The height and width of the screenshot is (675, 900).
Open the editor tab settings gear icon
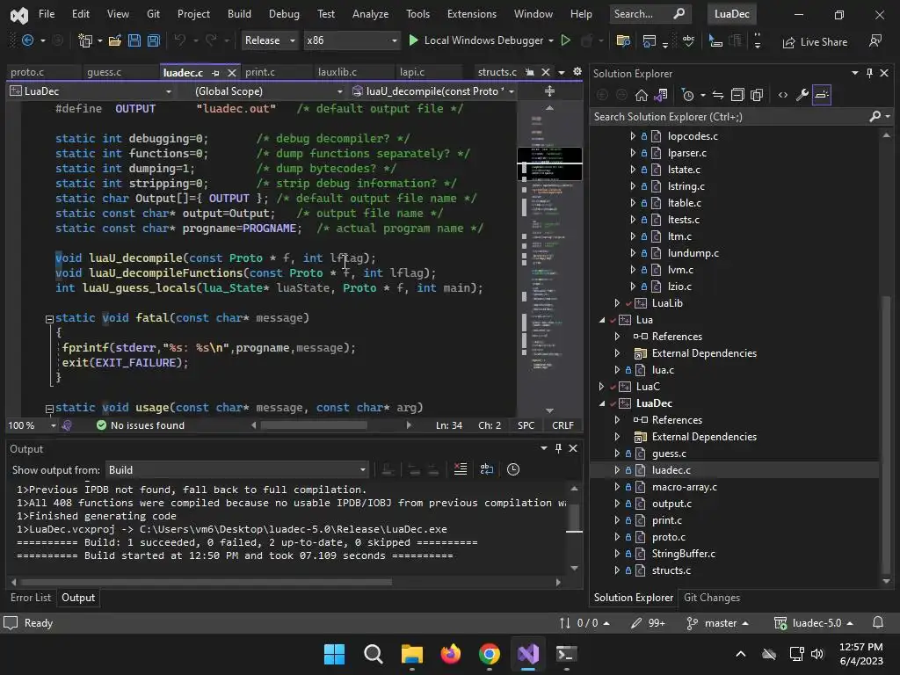pos(577,72)
